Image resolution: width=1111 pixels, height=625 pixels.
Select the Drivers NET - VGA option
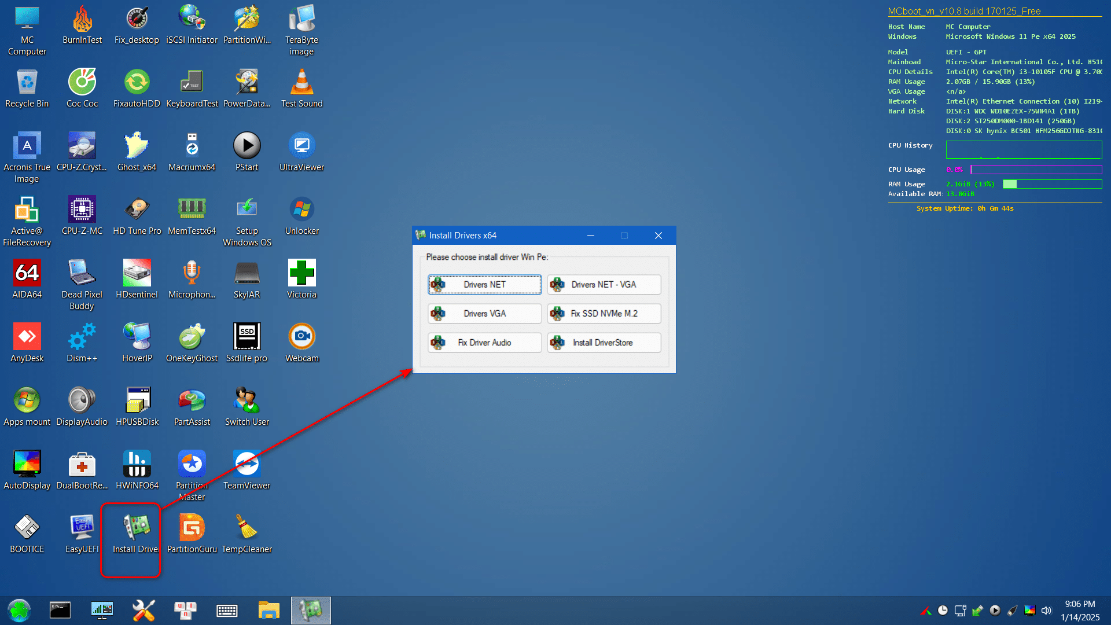[x=604, y=284]
